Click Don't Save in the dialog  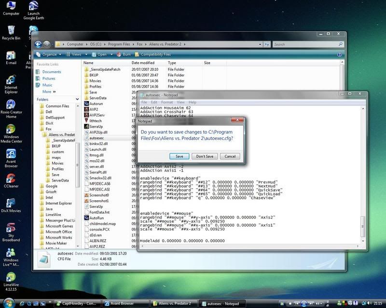tap(205, 156)
